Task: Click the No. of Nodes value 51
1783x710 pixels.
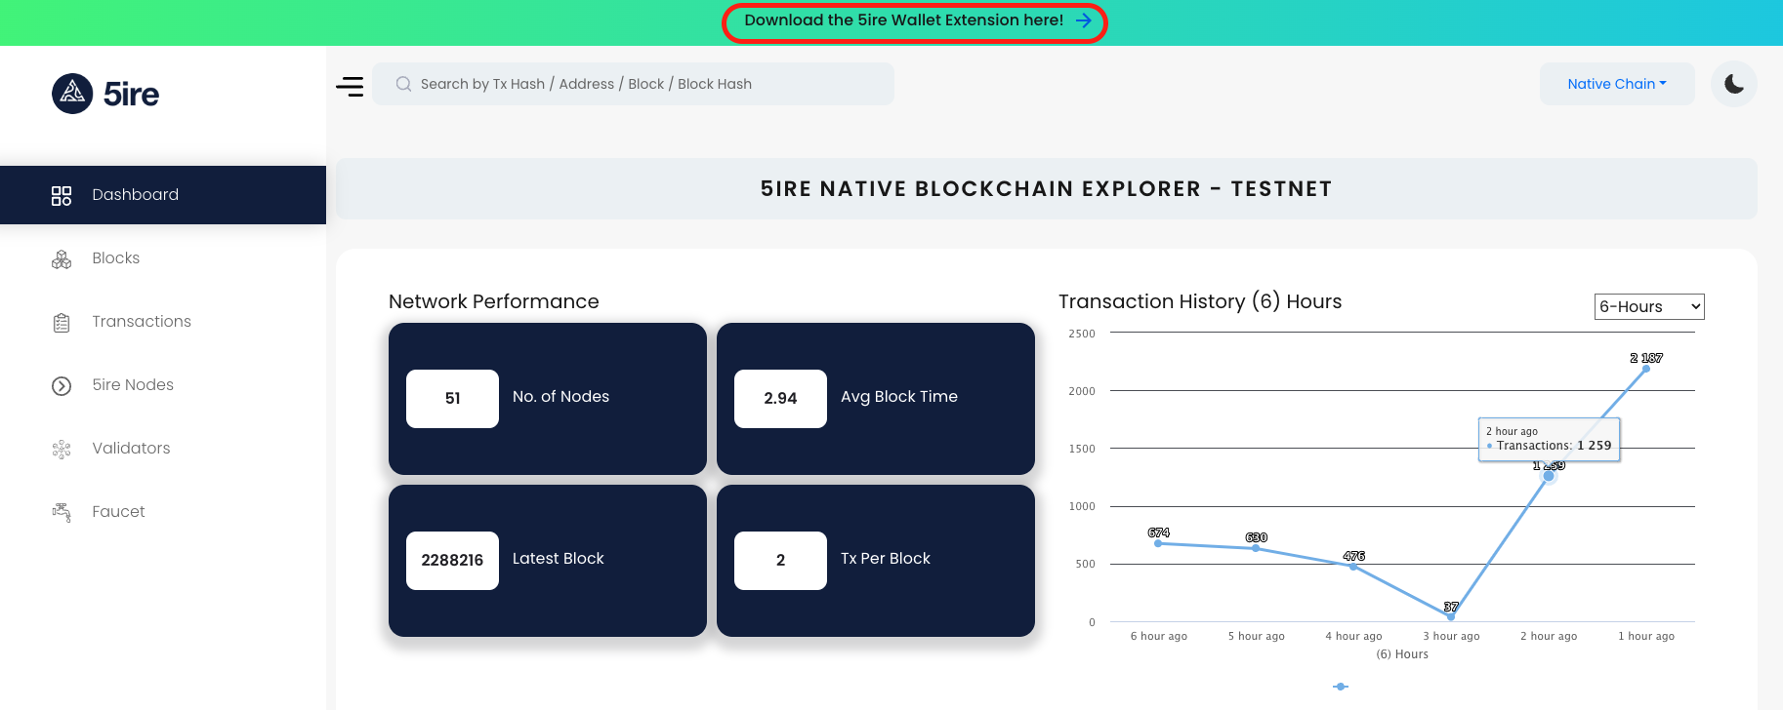Action: pyautogui.click(x=452, y=399)
